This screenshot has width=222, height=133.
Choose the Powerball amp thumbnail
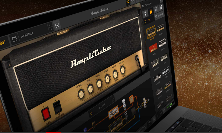[x=157, y=78]
